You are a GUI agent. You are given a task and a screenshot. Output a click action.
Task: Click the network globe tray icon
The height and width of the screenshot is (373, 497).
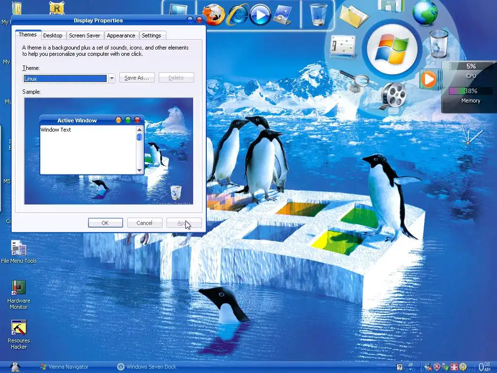428,367
